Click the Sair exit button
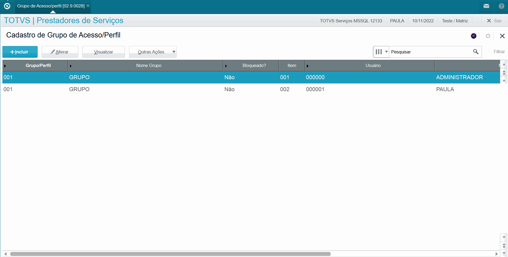Image resolution: width=508 pixels, height=257 pixels. tap(494, 21)
